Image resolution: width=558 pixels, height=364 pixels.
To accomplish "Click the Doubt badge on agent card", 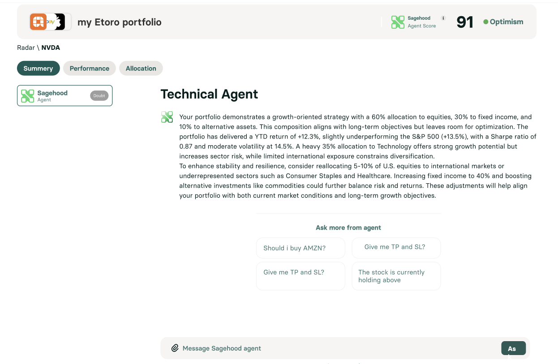I will tap(99, 95).
